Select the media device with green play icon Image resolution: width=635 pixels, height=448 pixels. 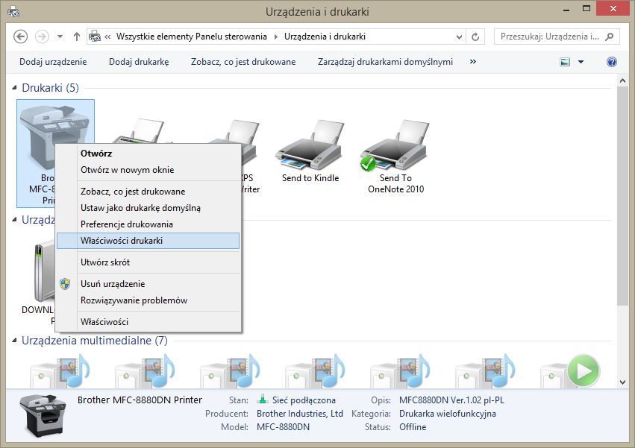pyautogui.click(x=570, y=370)
